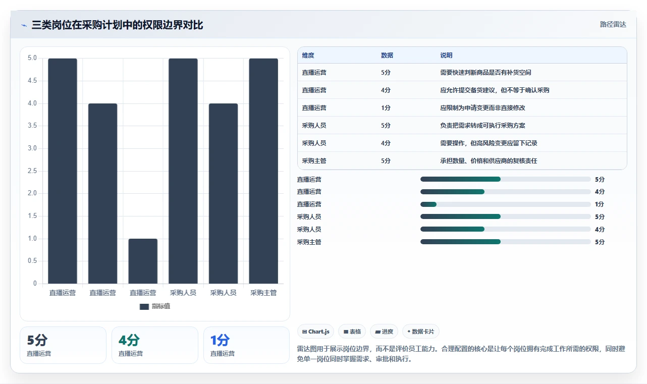Click the 1分 label after the progress bar
Viewport: 647px width, 384px height.
[x=600, y=204]
